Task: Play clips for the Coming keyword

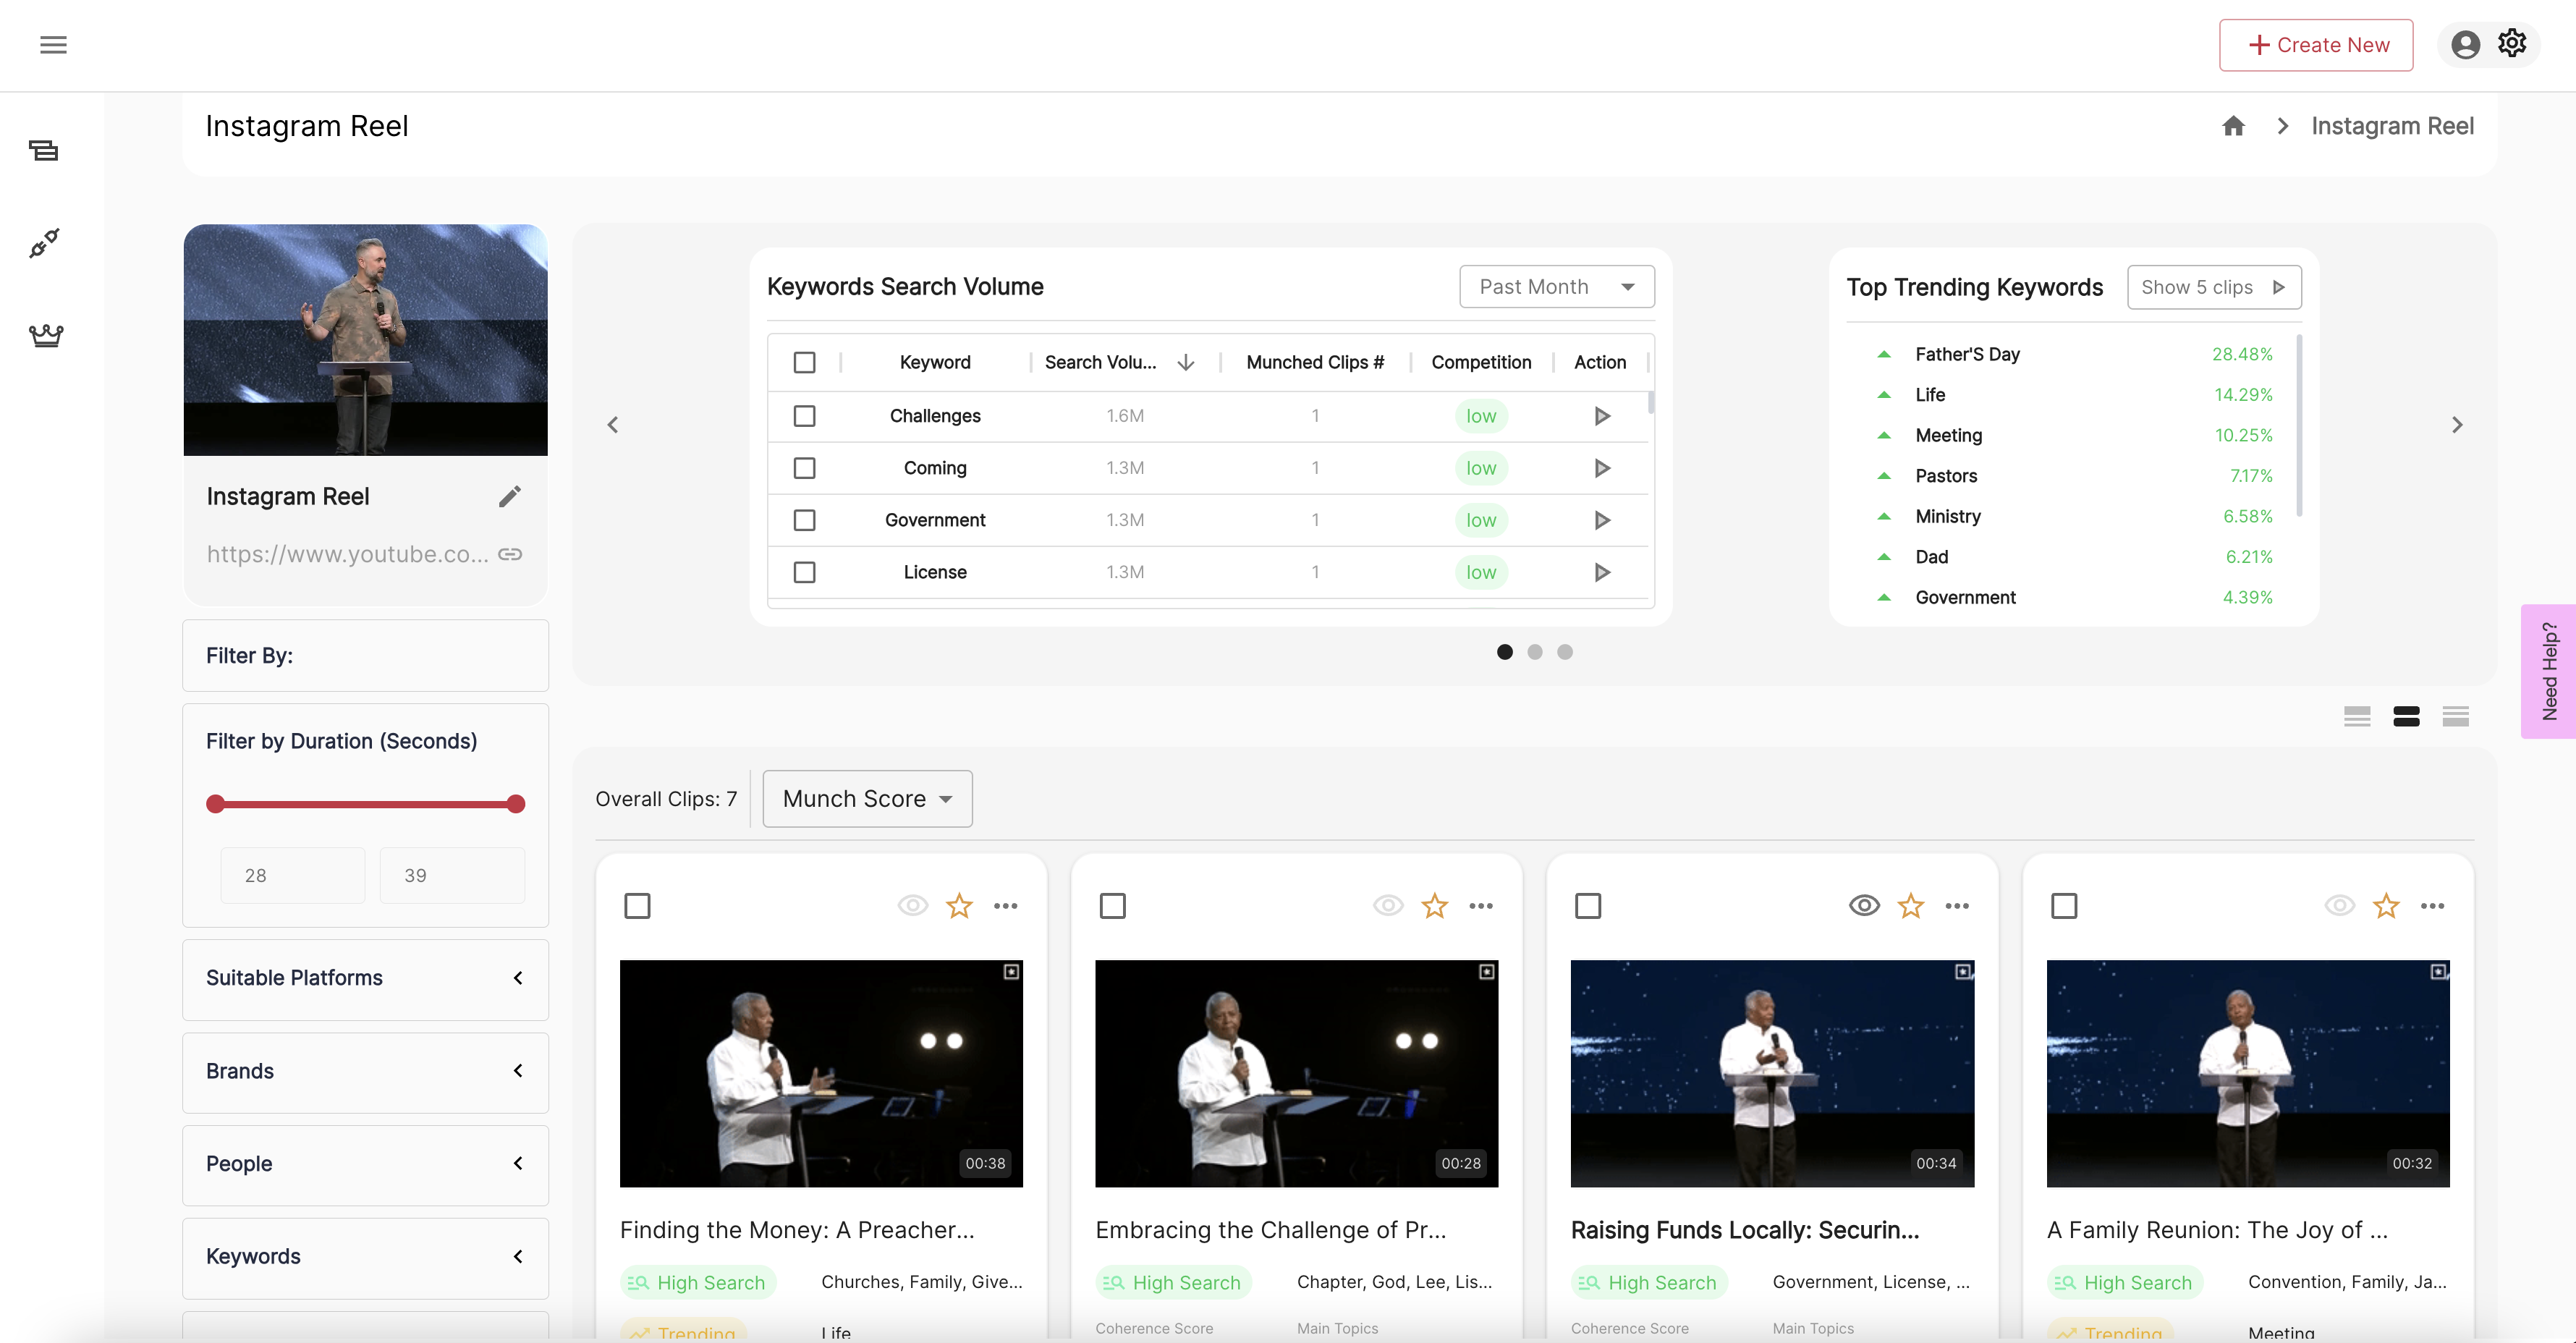Action: coord(1602,468)
